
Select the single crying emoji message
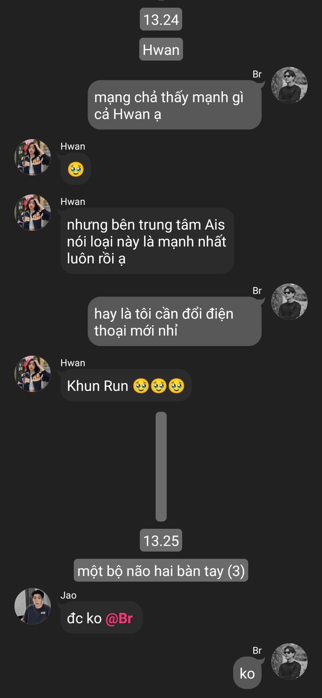point(76,169)
